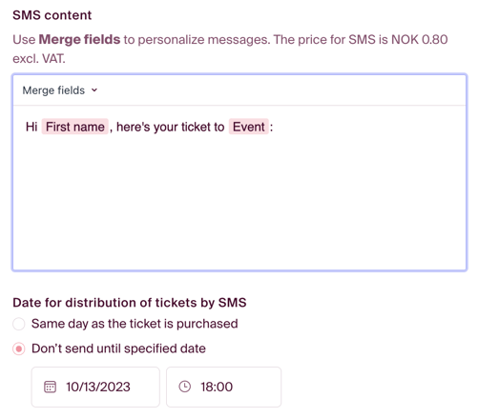The image size is (478, 418).
Task: Click the Don't send until specified date label
Action: (x=118, y=348)
